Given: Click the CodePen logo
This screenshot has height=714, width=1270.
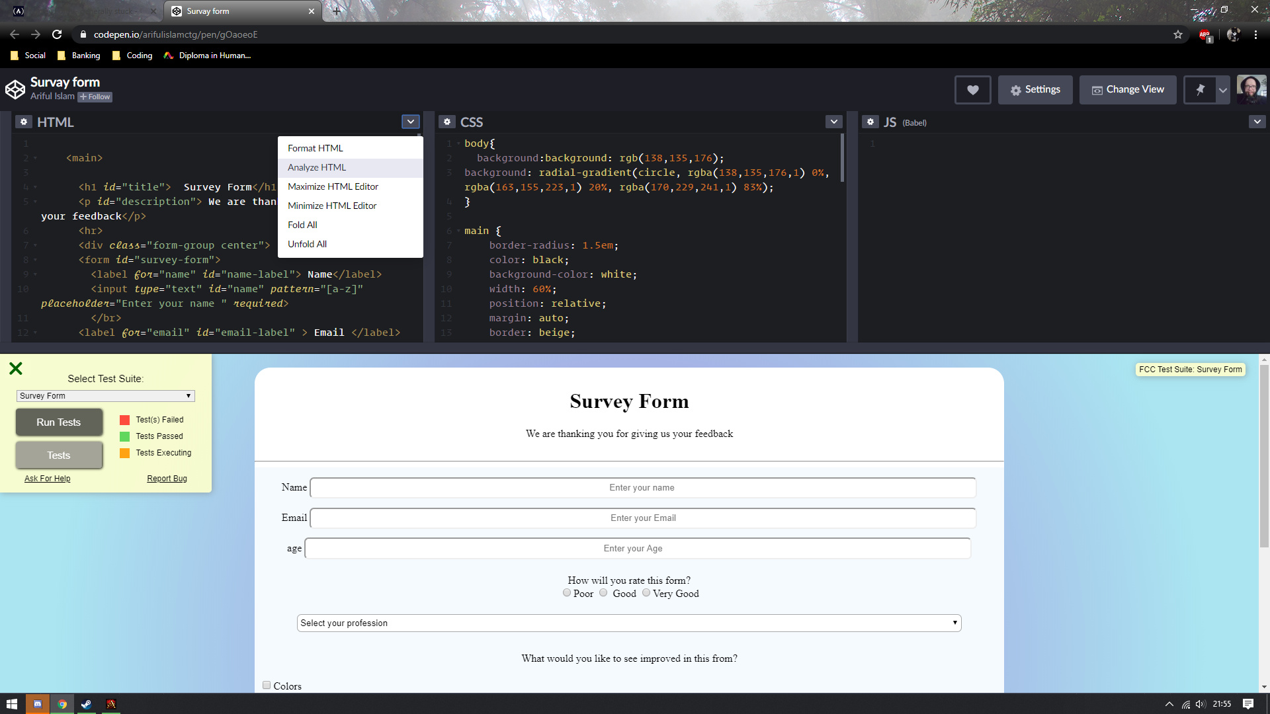Looking at the screenshot, I should pyautogui.click(x=15, y=88).
